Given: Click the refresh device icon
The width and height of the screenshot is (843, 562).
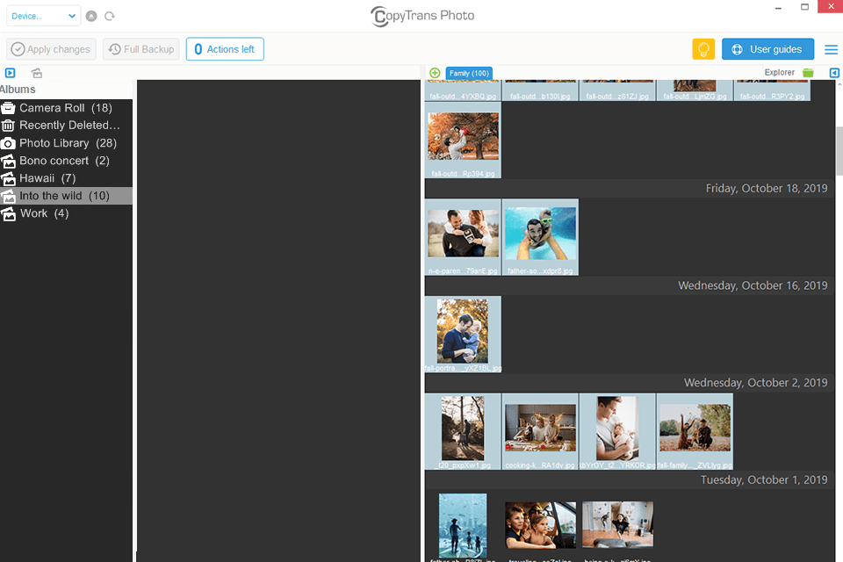Looking at the screenshot, I should 110,16.
